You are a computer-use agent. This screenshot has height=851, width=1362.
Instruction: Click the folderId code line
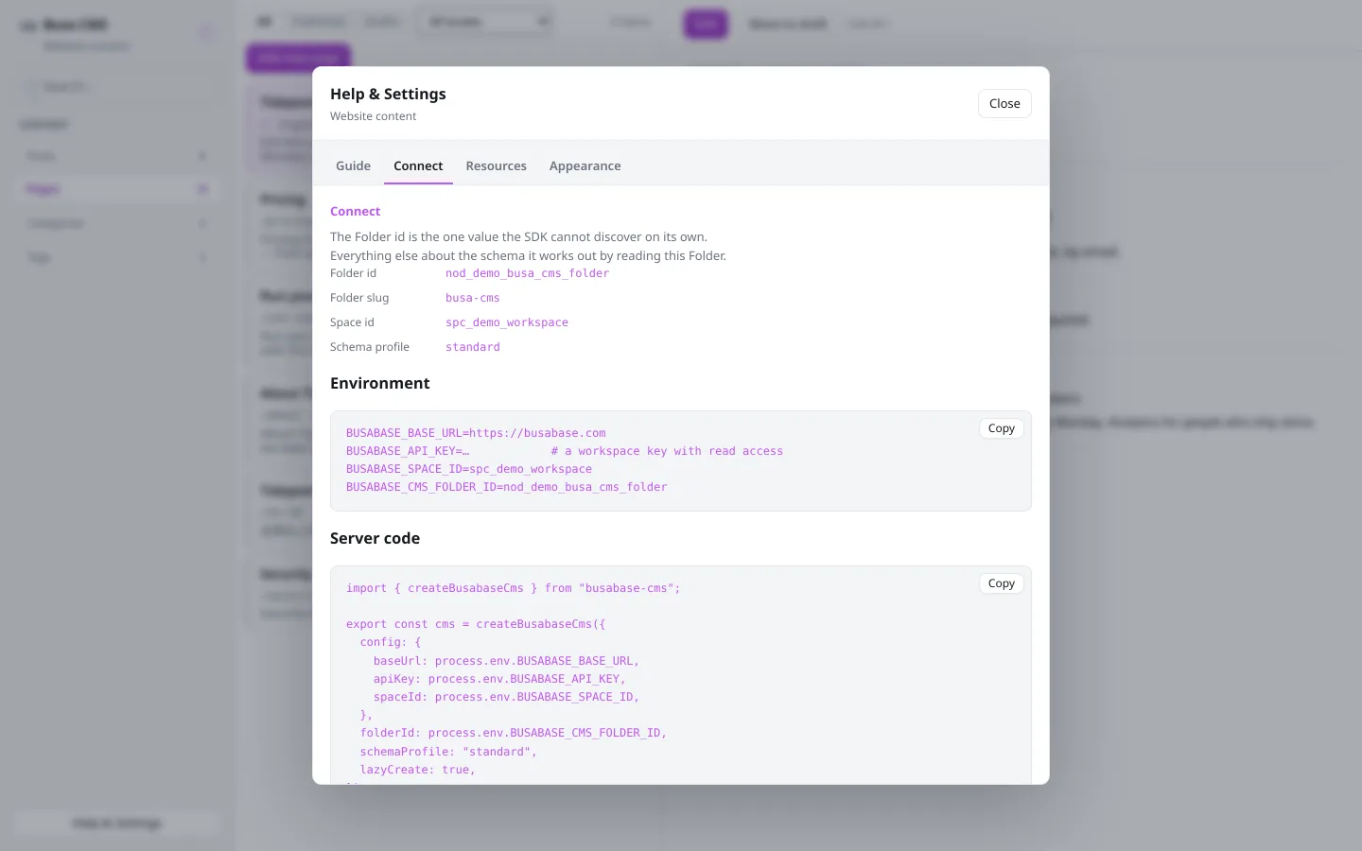point(514,733)
